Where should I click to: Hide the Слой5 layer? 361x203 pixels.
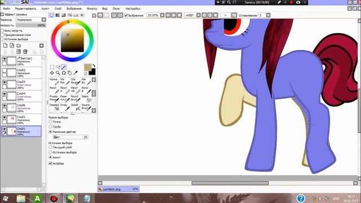pyautogui.click(x=5, y=82)
